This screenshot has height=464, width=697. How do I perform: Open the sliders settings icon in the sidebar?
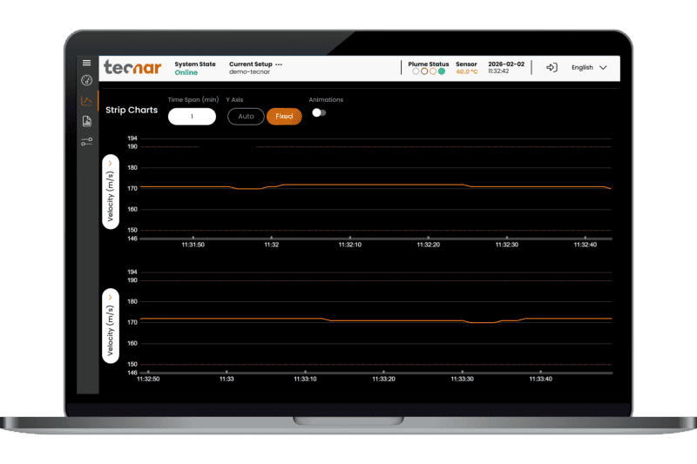[86, 141]
